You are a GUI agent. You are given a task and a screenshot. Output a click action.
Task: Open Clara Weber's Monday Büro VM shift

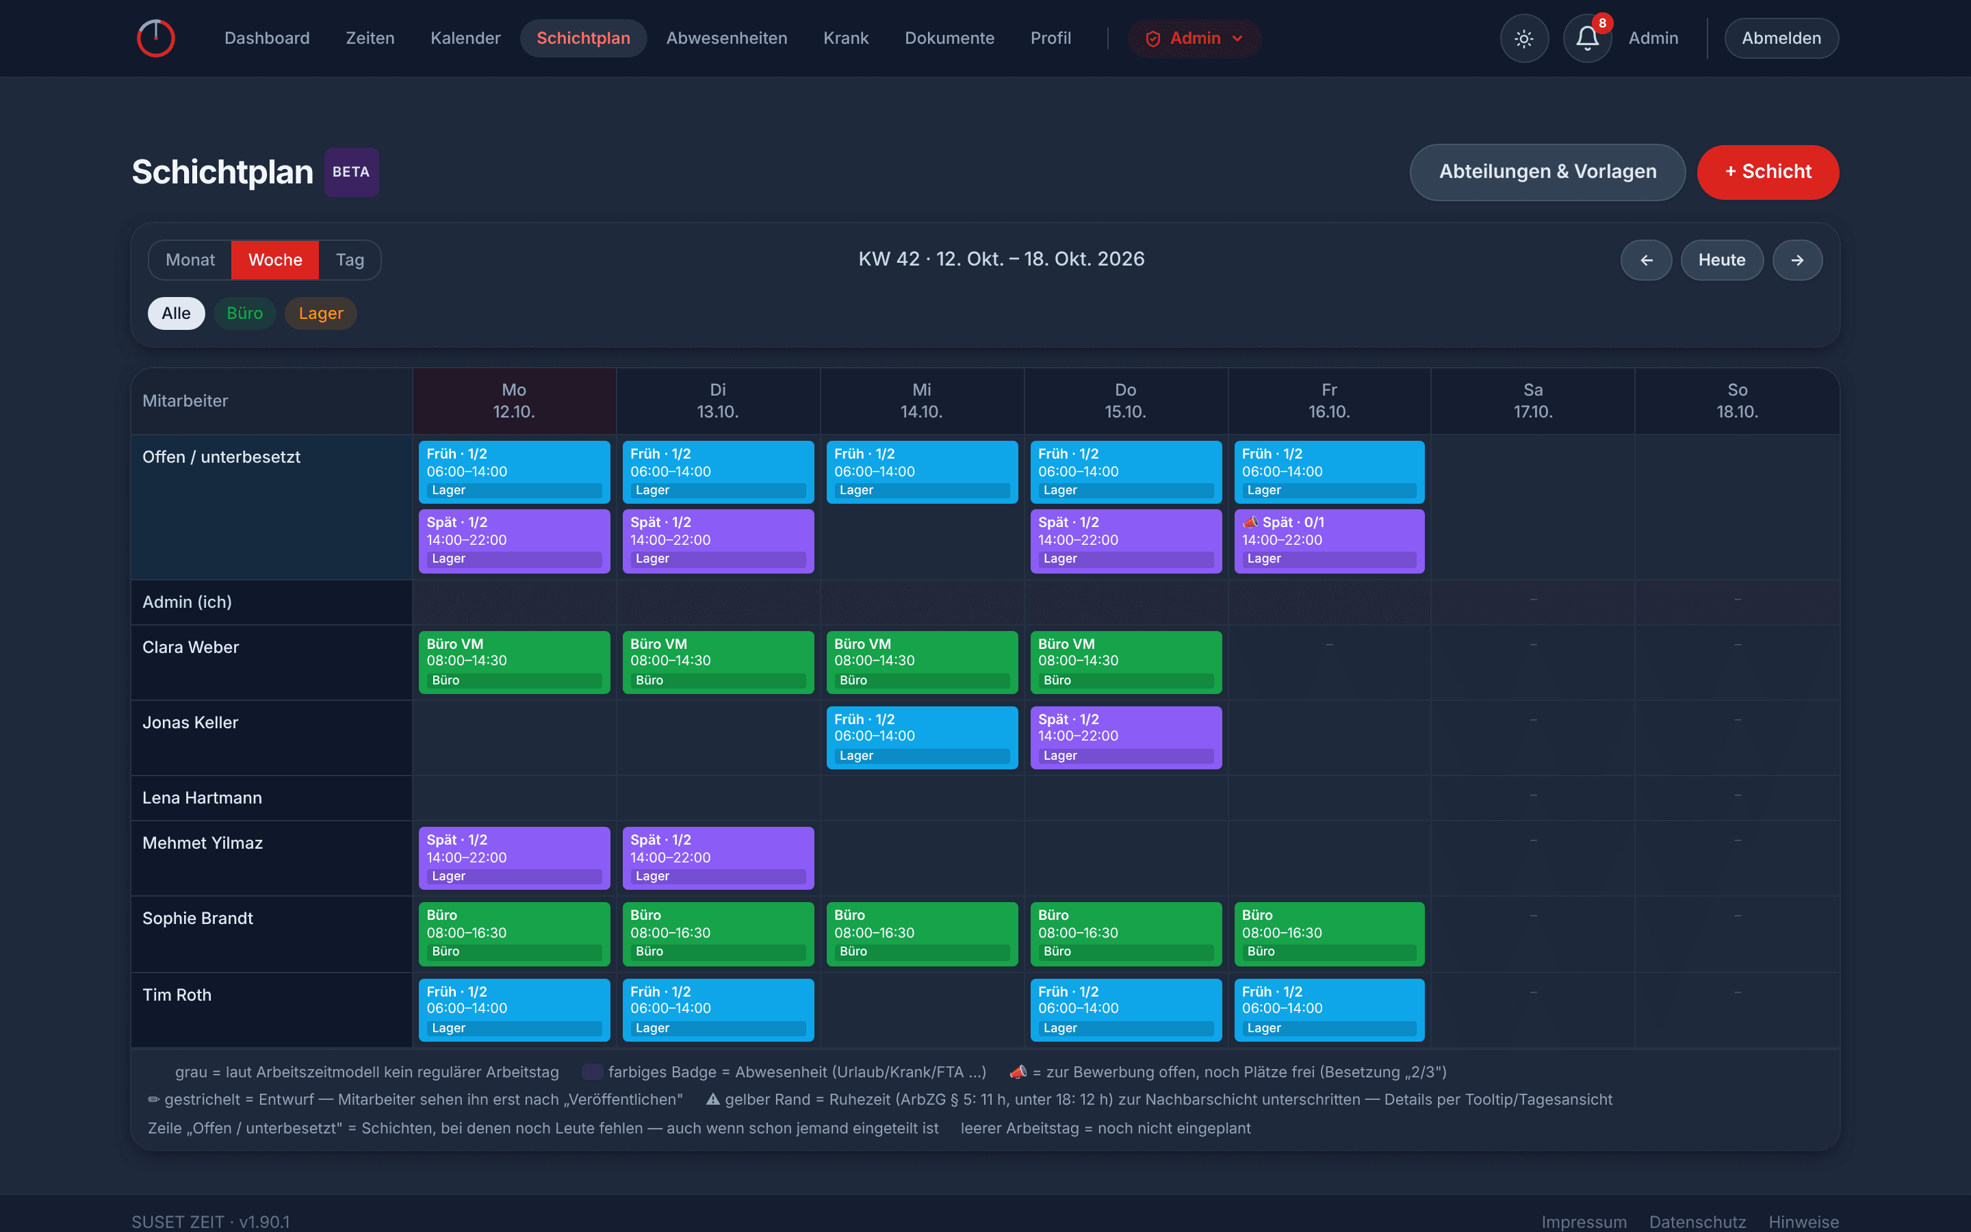[x=514, y=663]
